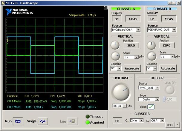Image resolution: width=182 pixels, height=131 pixels.
Task: Click the Single acquisition waveform icon
Action: tap(43, 121)
